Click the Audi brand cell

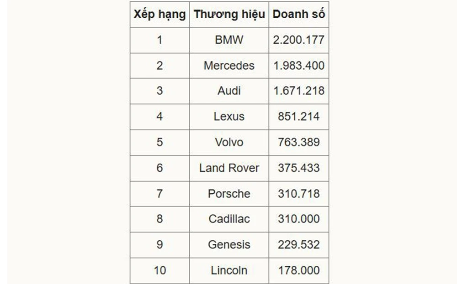pyautogui.click(x=229, y=91)
